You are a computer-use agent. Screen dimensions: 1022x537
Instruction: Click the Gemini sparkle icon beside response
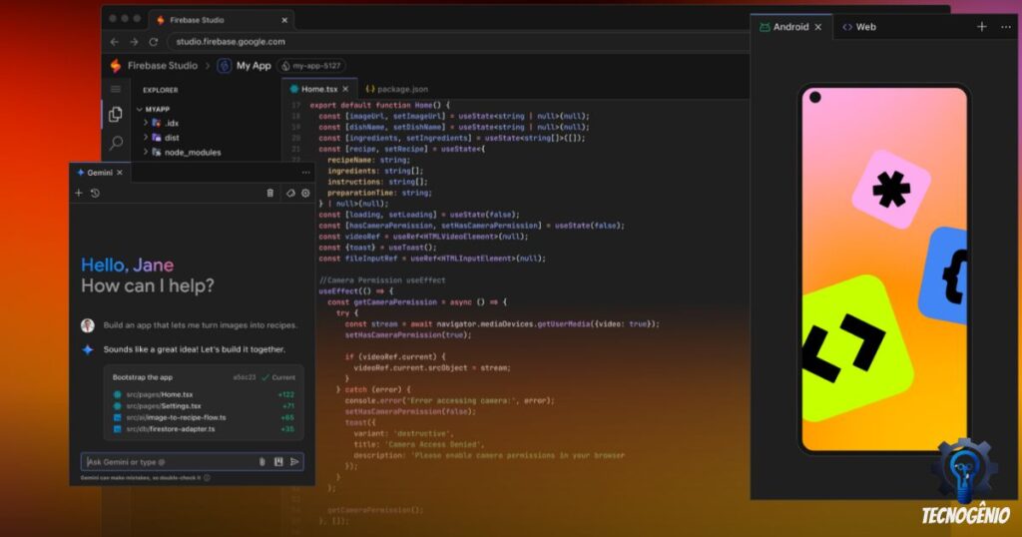(x=88, y=349)
